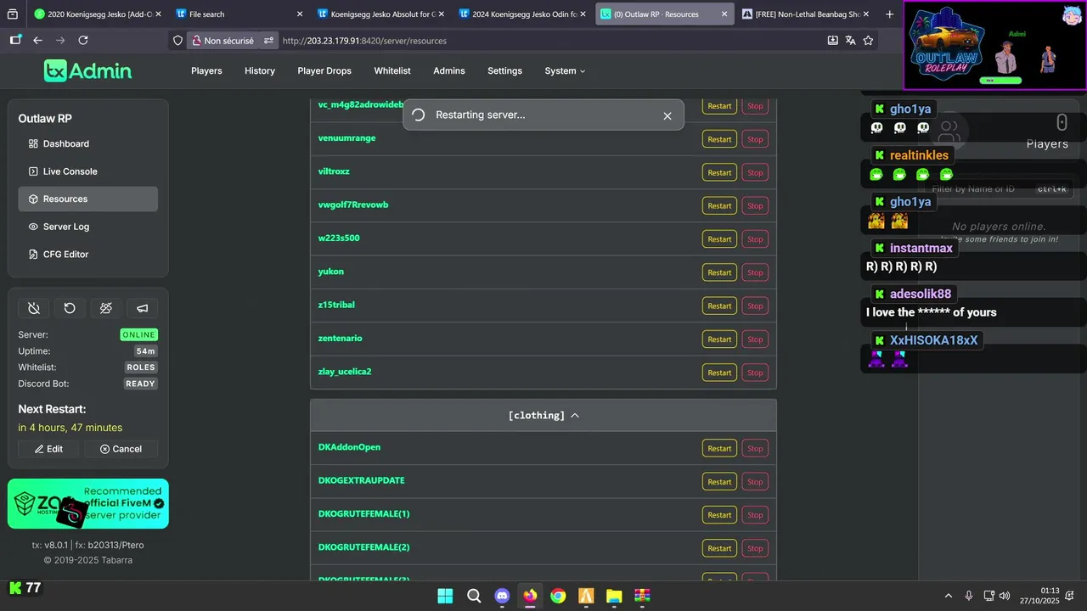This screenshot has height=611, width=1087.
Task: Restart the yukon resource
Action: tap(719, 272)
